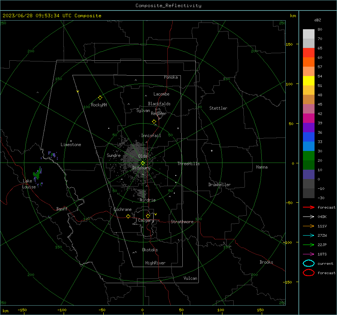
Task: Select the bright green 30–20 dBZ color band
Action: 309,156
